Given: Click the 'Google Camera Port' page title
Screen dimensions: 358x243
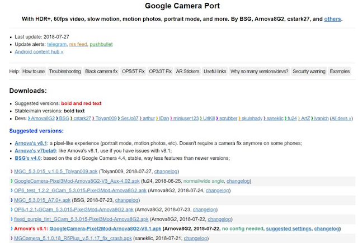Looking at the screenshot, I should pyautogui.click(x=182, y=6).
